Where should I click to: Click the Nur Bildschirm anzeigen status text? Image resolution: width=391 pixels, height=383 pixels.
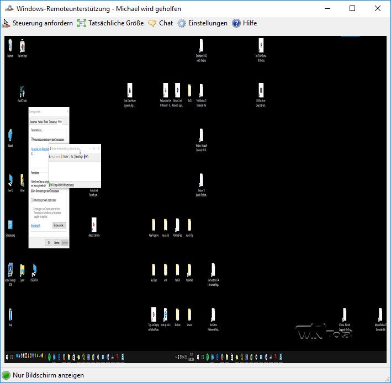tap(48, 375)
